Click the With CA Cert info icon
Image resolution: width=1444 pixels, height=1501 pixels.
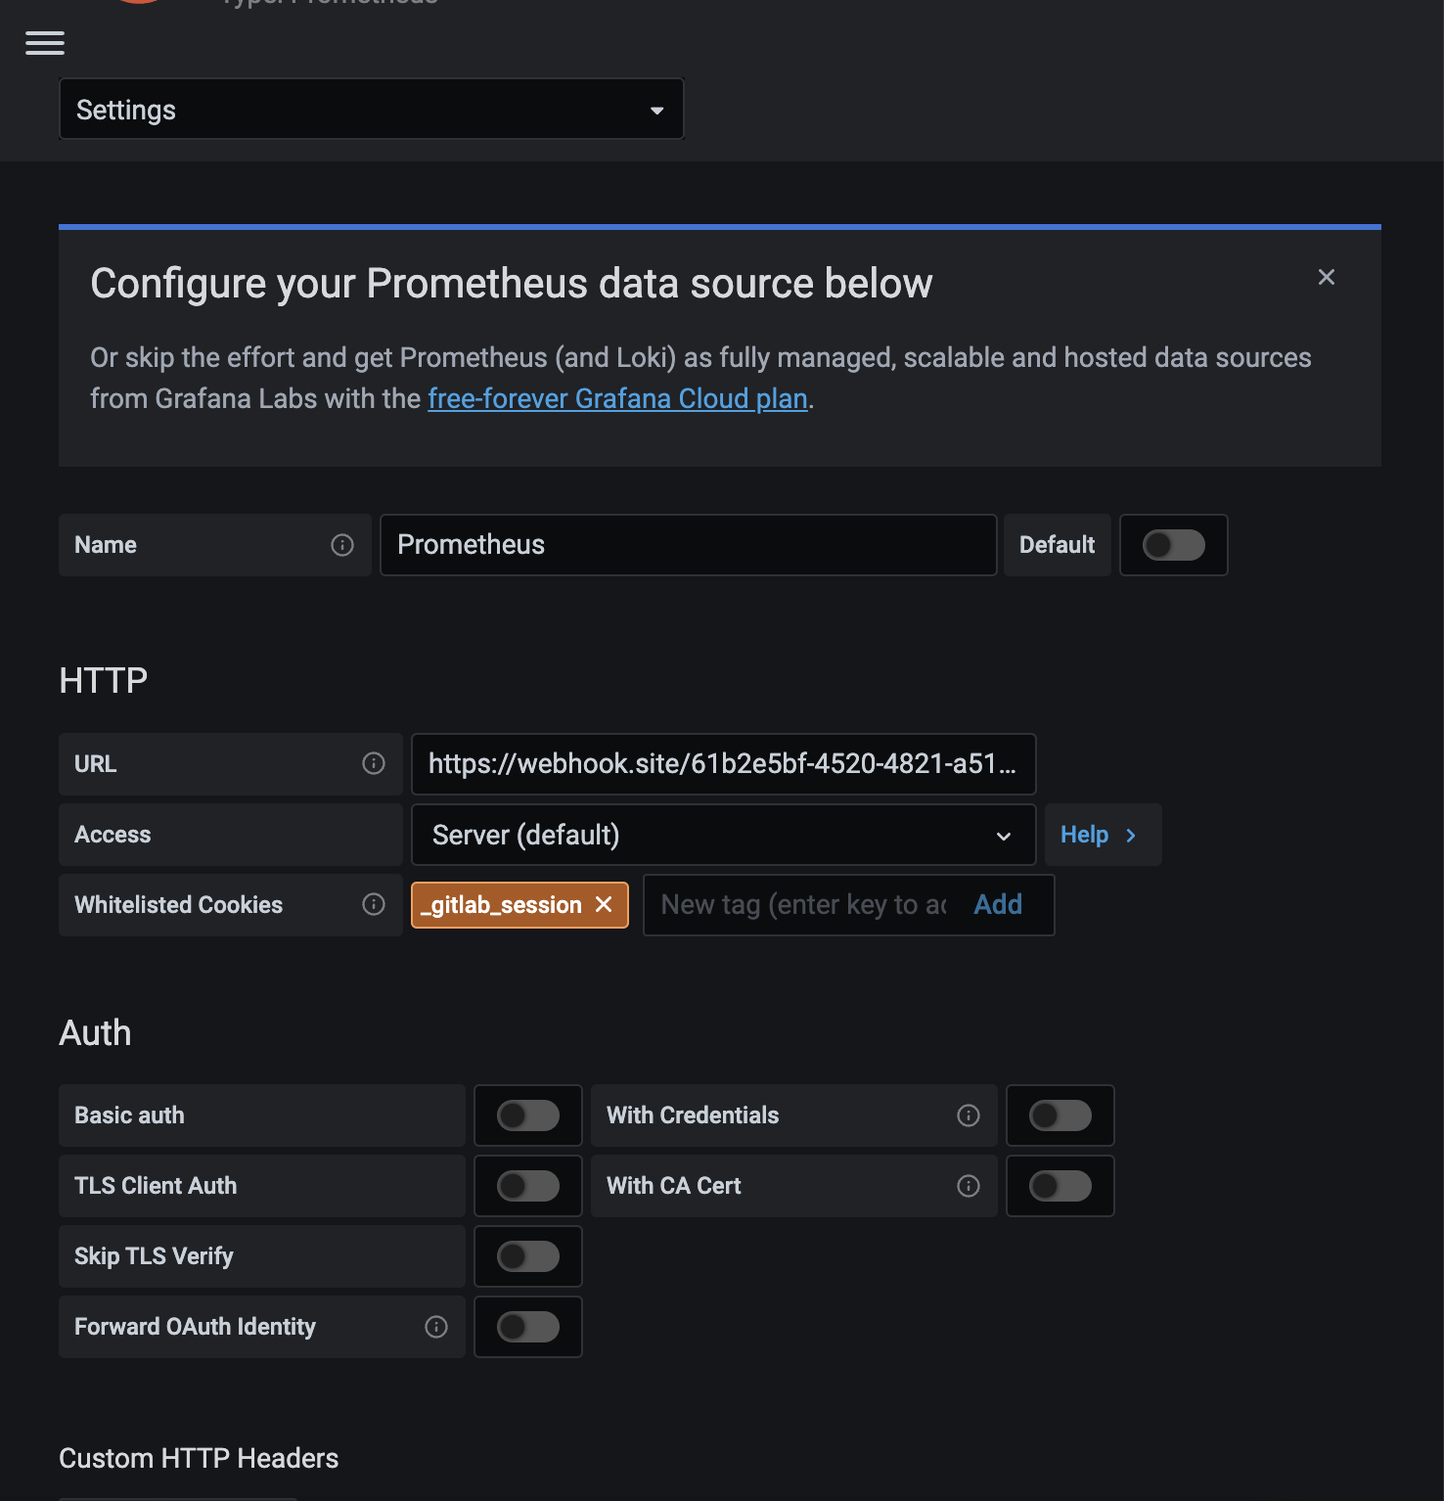coord(968,1186)
